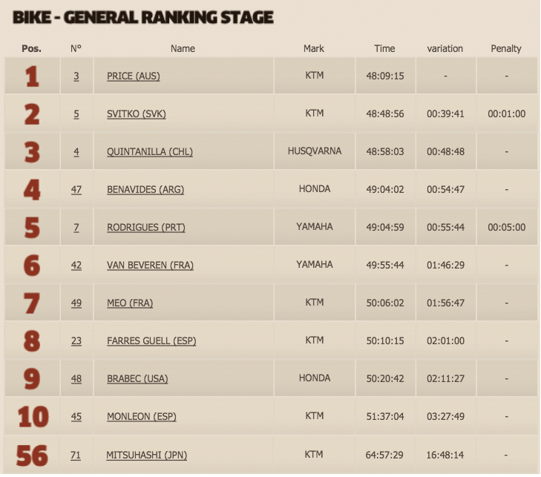This screenshot has width=541, height=477.
Task: Open the MONLEON (ESP) rider link
Action: pos(142,417)
